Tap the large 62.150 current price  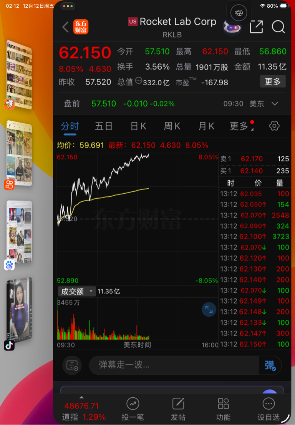click(x=85, y=53)
